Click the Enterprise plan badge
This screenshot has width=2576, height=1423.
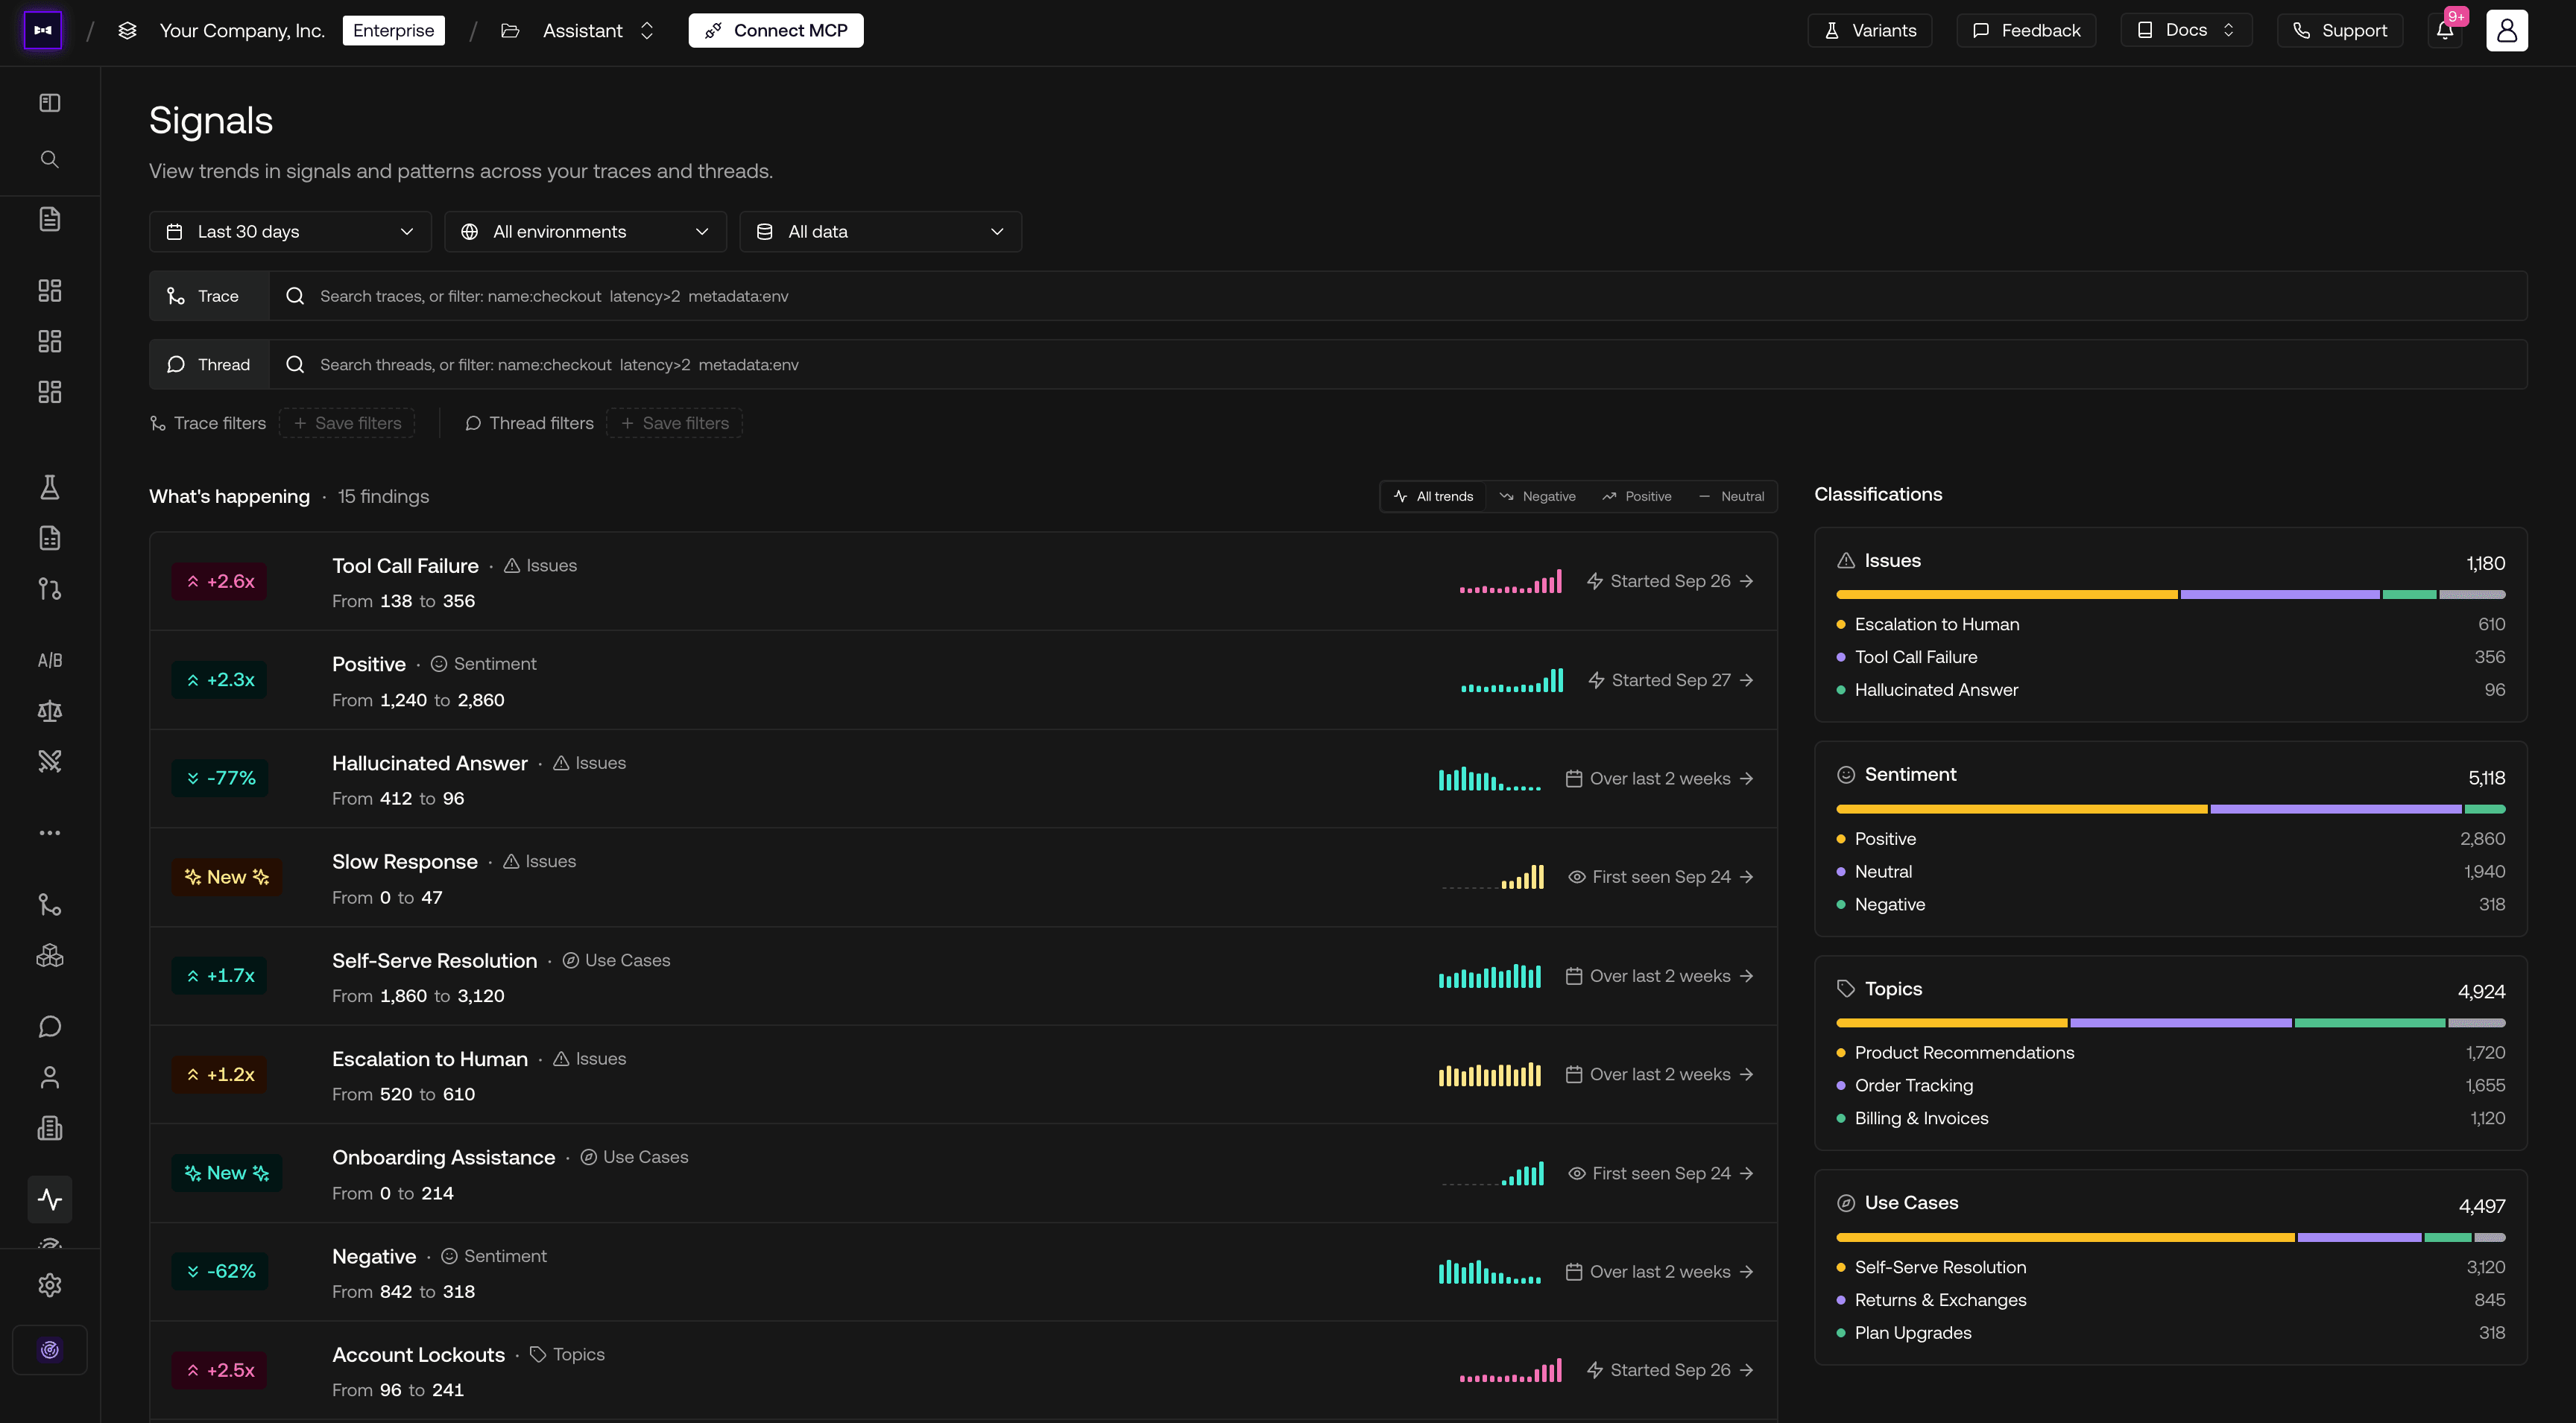393,30
